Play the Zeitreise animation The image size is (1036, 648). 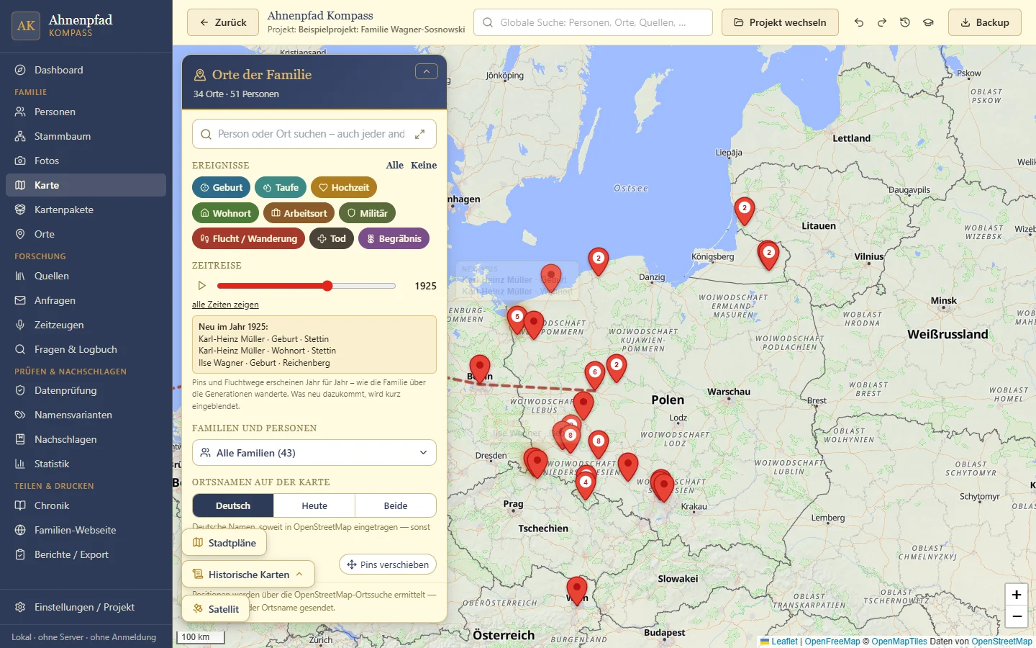202,286
